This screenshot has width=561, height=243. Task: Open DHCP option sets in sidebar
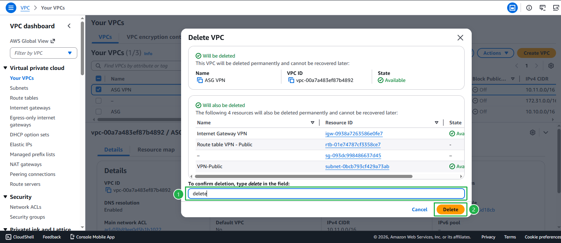coord(29,135)
